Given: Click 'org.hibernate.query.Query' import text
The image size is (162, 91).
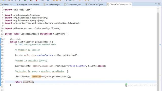Looking at the screenshot, I should (28, 20).
